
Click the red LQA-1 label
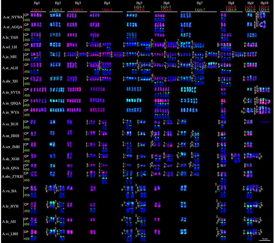[37, 10]
